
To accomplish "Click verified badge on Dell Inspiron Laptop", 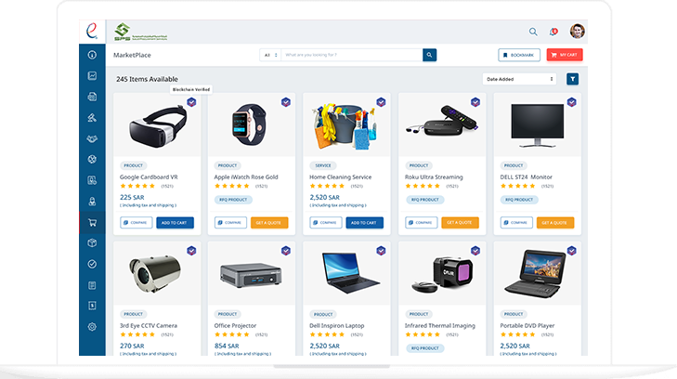I will pyautogui.click(x=381, y=251).
